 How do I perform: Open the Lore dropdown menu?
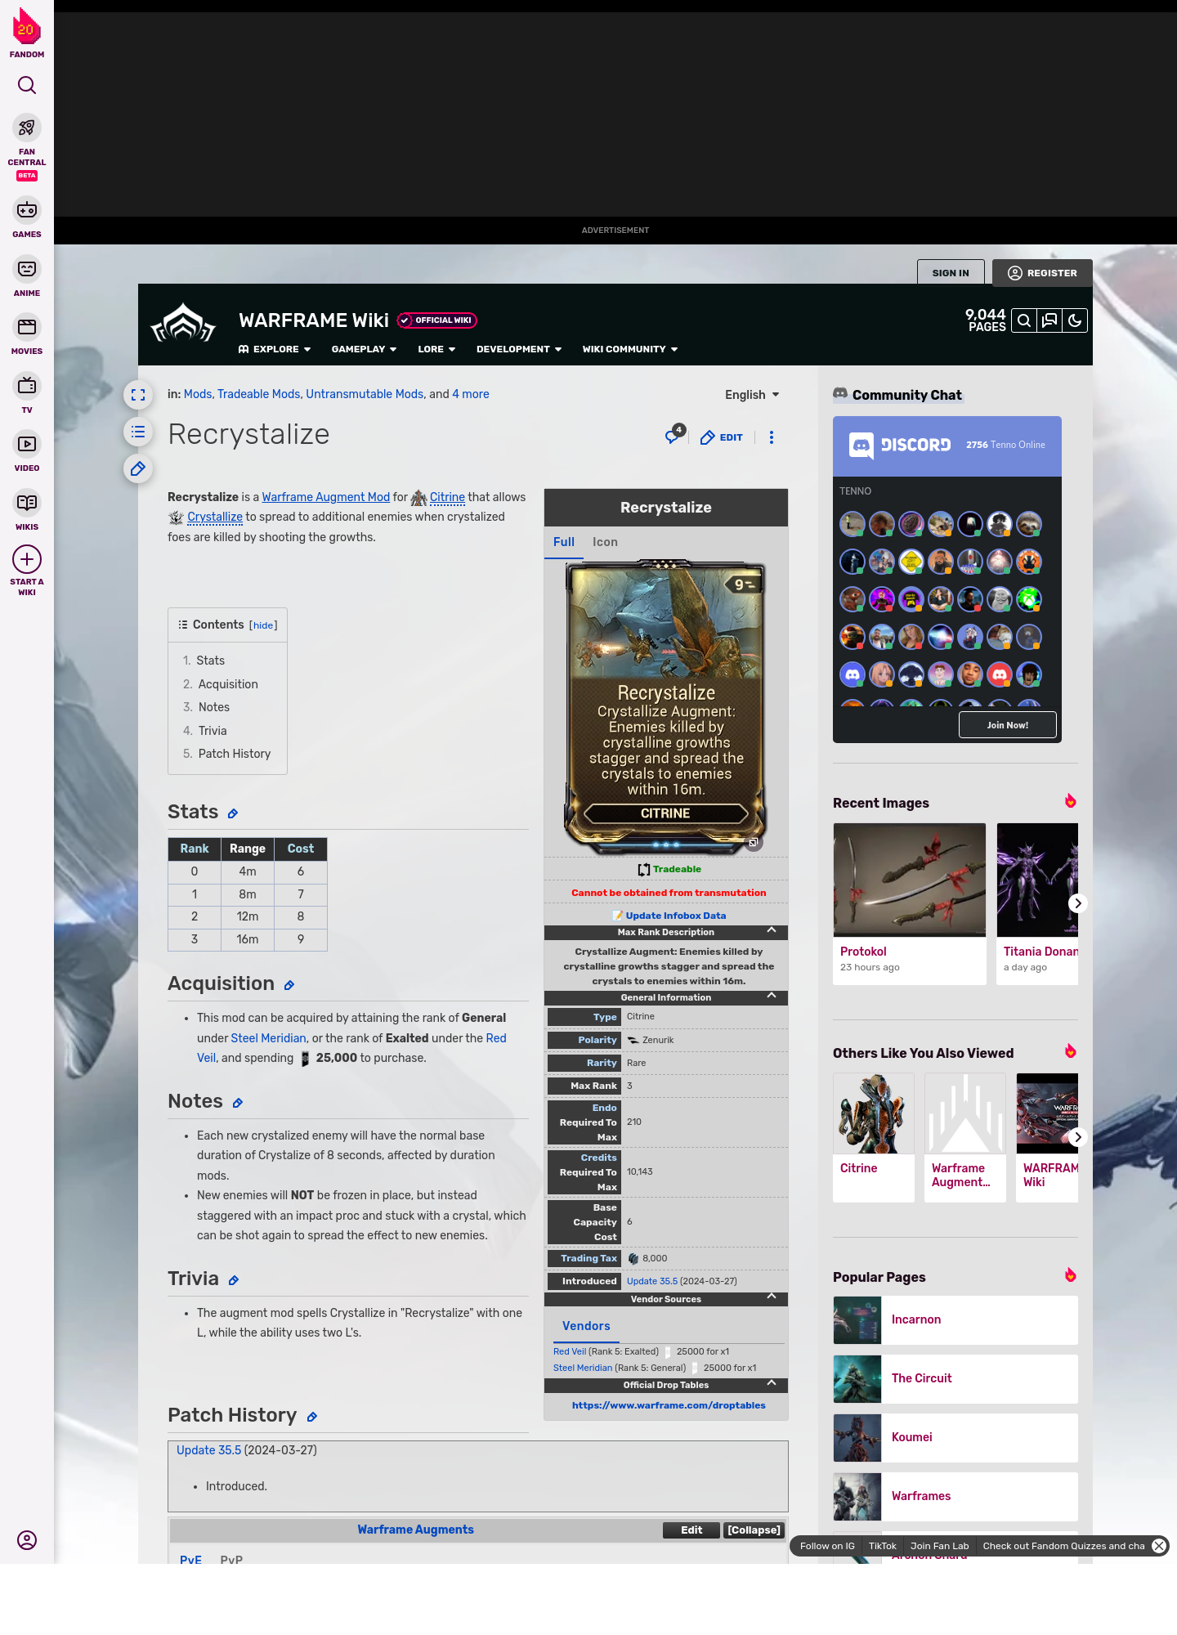pos(436,349)
